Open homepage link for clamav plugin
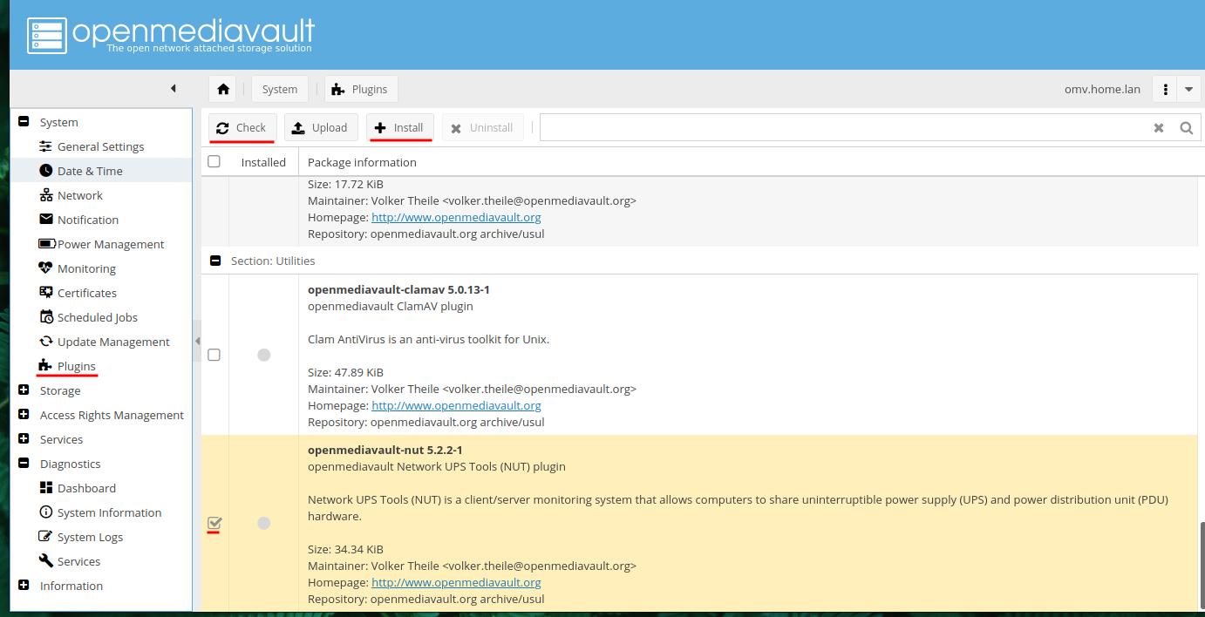This screenshot has width=1205, height=617. (x=456, y=405)
